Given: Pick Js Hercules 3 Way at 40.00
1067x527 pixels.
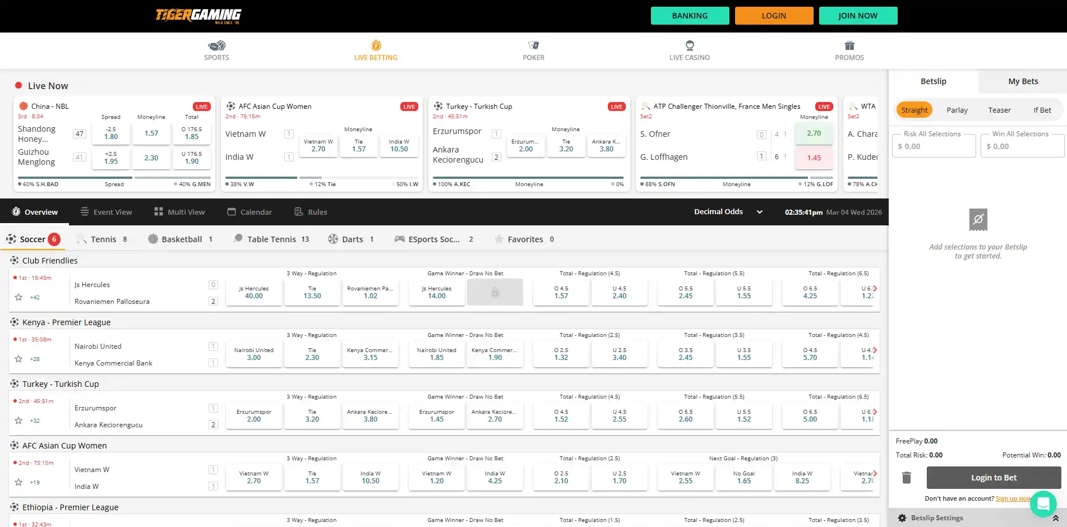Looking at the screenshot, I should 254,292.
